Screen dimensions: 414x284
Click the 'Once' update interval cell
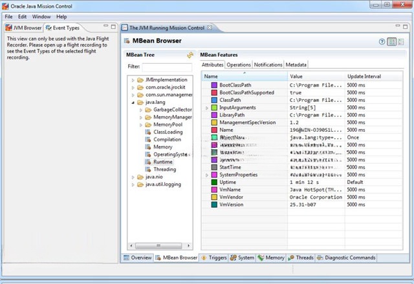point(353,137)
